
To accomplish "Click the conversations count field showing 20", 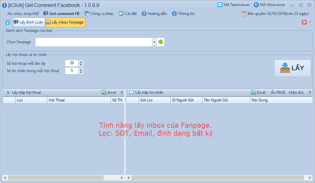I will point(72,63).
